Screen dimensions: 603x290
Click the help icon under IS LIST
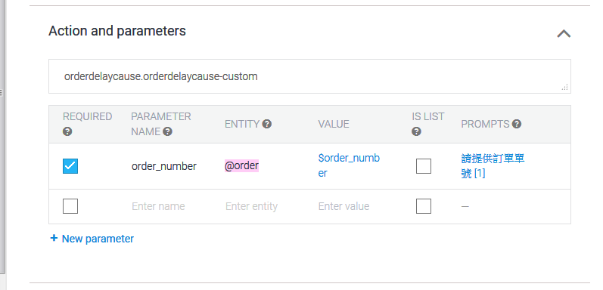click(416, 131)
